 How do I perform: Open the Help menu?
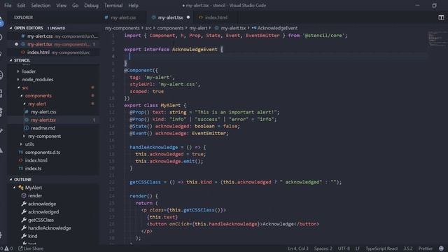point(133,6)
